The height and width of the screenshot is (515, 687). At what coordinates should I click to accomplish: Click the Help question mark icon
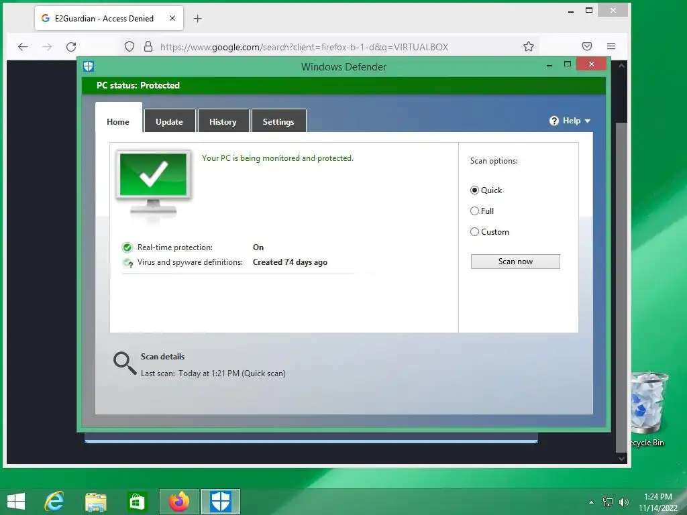click(553, 121)
